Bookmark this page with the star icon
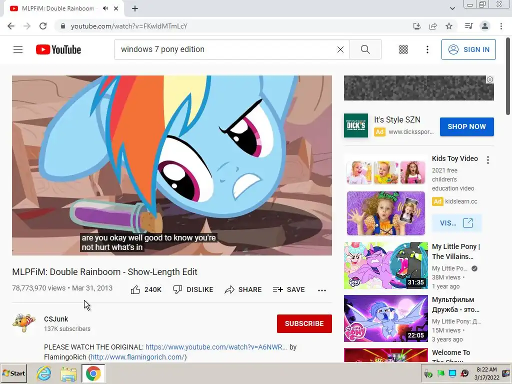This screenshot has height=384, width=512. (449, 26)
